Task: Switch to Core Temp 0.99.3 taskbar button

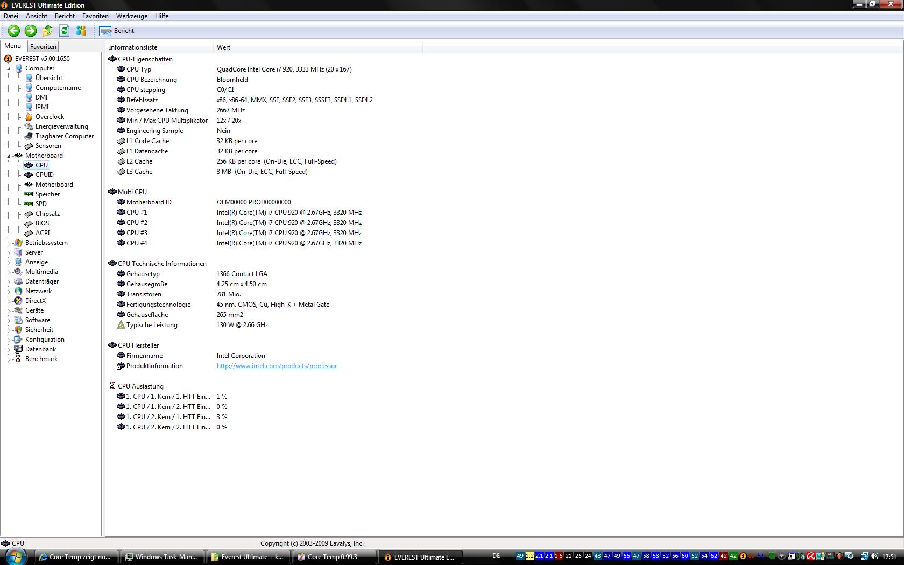Action: 335,557
